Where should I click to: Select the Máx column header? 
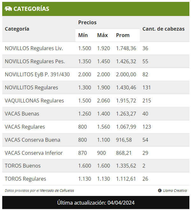coord(102,35)
